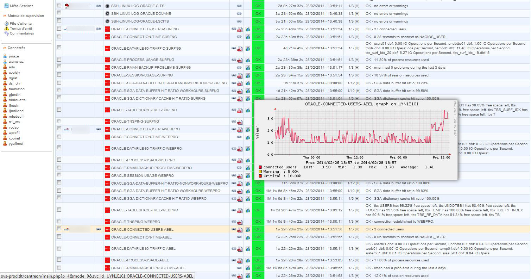Open Méta-Services in sidebar
The image size is (531, 279).
(x=22, y=6)
